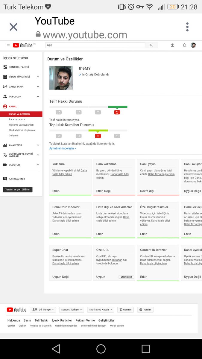Click the search magnifier button
This screenshot has width=202, height=359.
tap(151, 45)
